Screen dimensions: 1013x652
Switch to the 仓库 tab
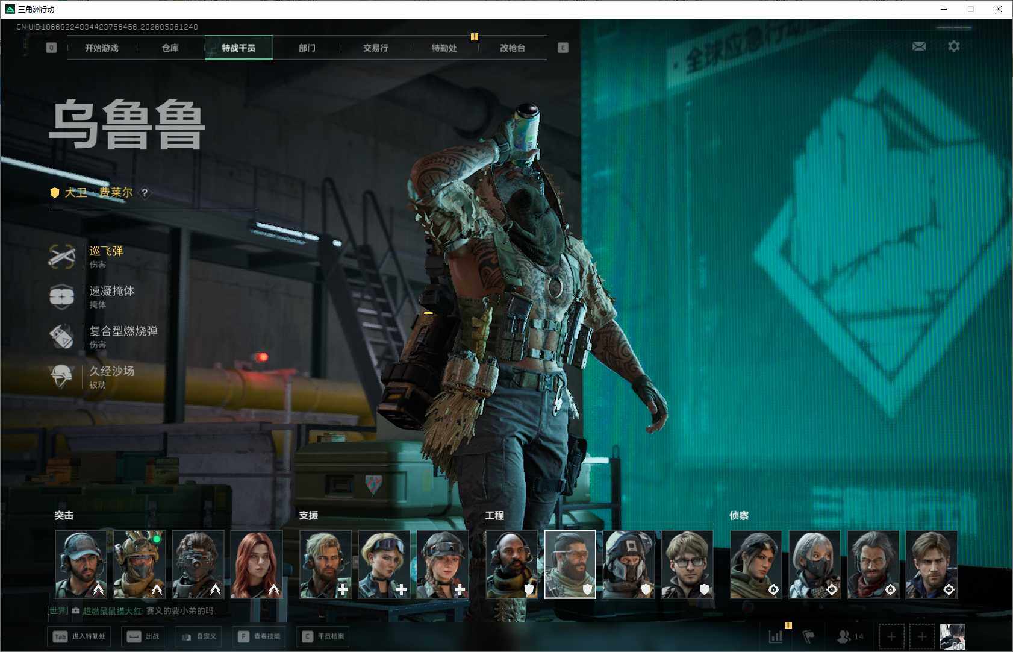170,48
